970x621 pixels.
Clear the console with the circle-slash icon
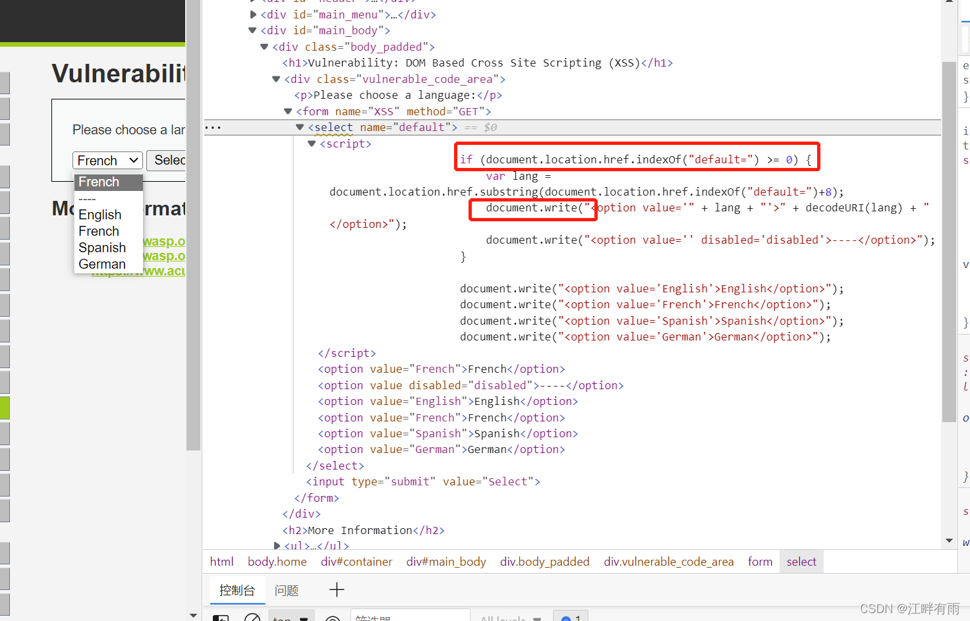pyautogui.click(x=252, y=618)
